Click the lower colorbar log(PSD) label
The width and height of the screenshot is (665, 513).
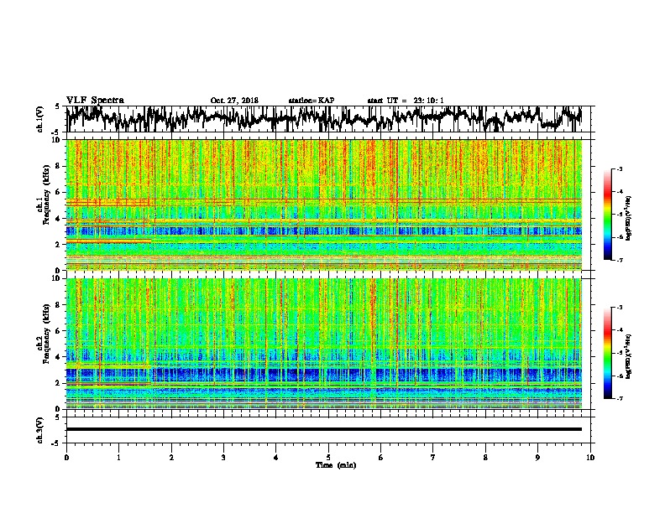(x=629, y=356)
